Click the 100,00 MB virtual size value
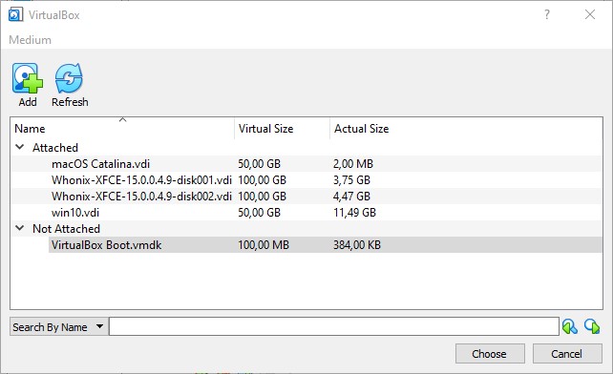613x374 pixels. pyautogui.click(x=264, y=244)
